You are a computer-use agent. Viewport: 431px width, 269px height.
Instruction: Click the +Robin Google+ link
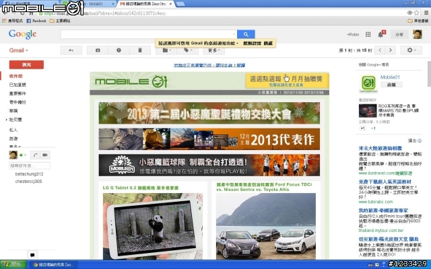coord(353,34)
